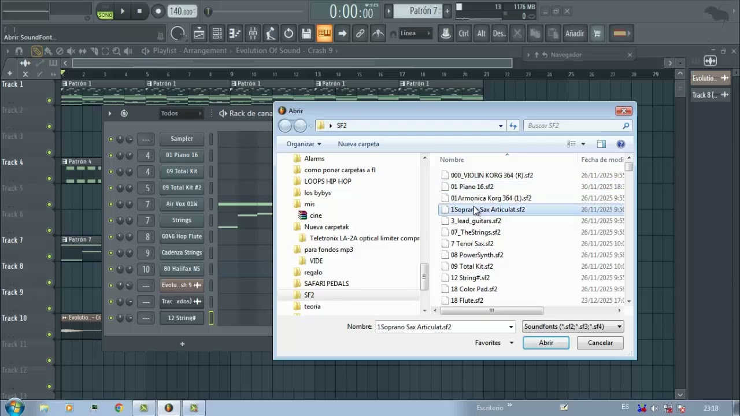The height and width of the screenshot is (416, 740).
Task: Click the Buscar SF2 search field
Action: click(577, 125)
